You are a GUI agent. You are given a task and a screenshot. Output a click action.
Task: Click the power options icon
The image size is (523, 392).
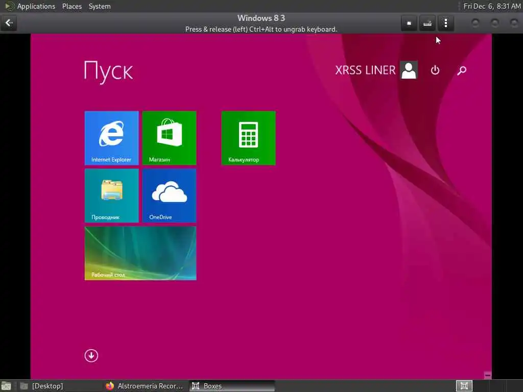click(x=435, y=70)
